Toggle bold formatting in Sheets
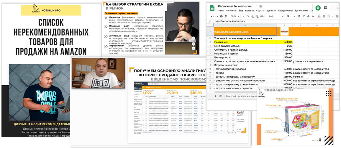The image size is (341, 148). (299, 16)
